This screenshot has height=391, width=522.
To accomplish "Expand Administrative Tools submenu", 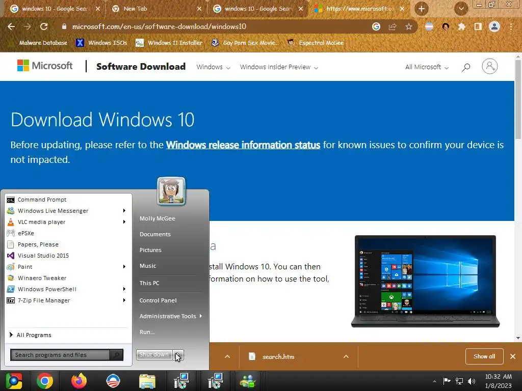I will pos(170,316).
